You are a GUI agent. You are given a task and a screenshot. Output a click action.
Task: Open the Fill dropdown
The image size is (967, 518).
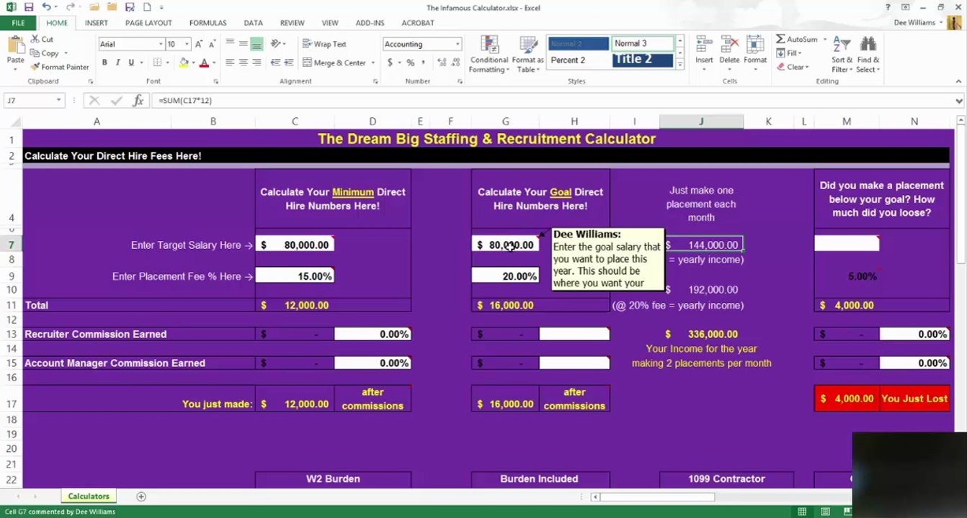pos(789,53)
